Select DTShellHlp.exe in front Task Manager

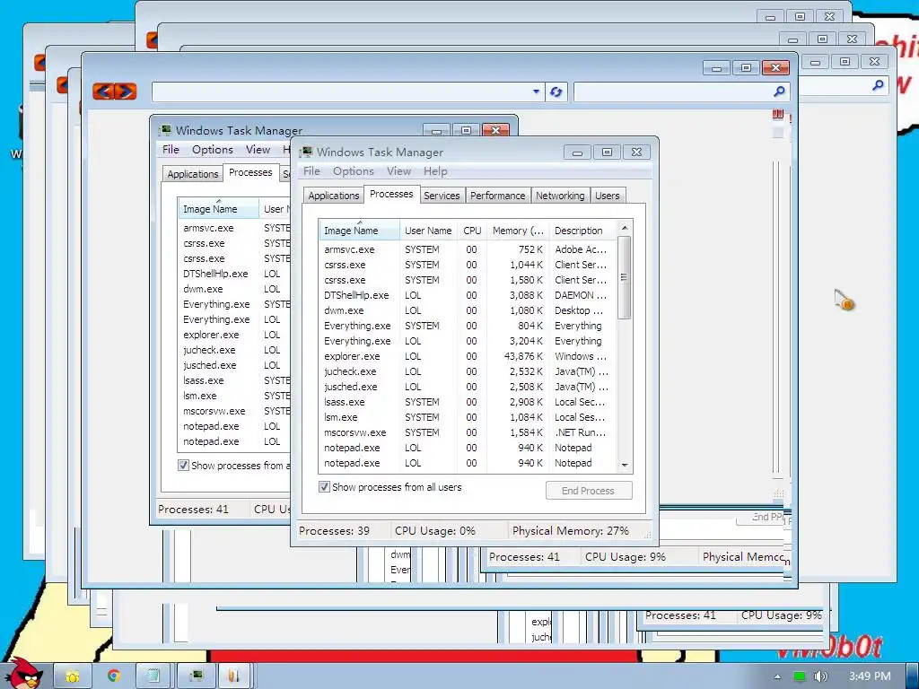click(468, 295)
